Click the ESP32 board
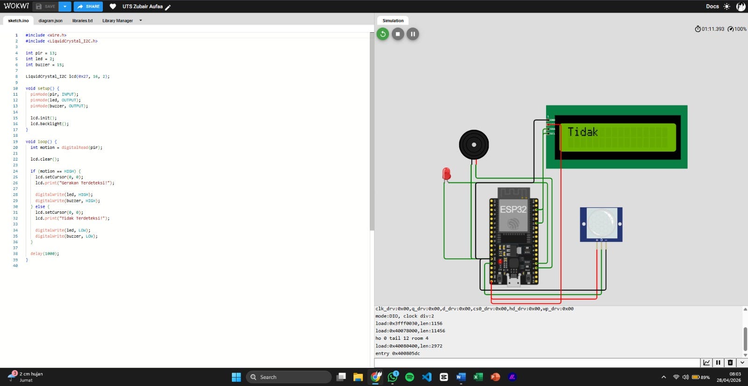 pyautogui.click(x=514, y=236)
